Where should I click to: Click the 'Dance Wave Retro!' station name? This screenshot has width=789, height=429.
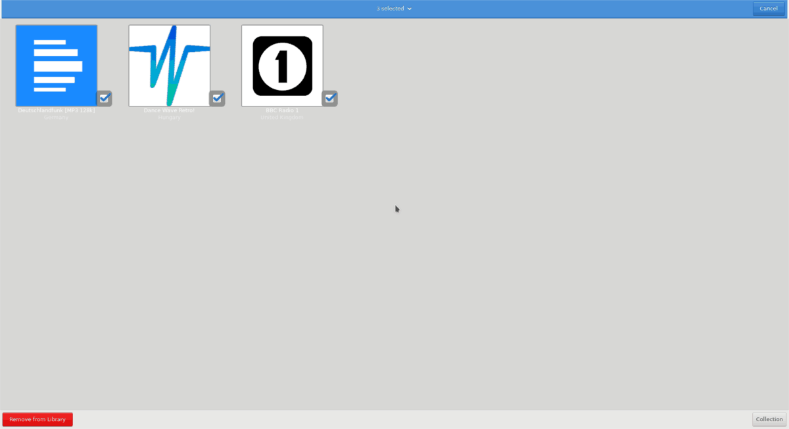point(170,110)
